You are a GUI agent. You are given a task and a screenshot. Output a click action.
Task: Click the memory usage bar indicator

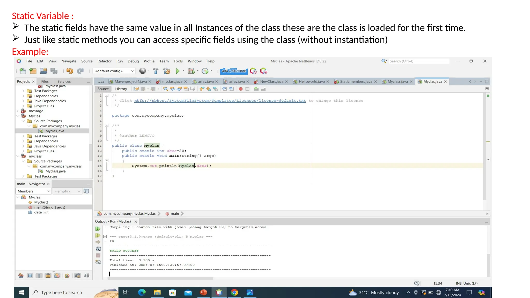pyautogui.click(x=234, y=71)
